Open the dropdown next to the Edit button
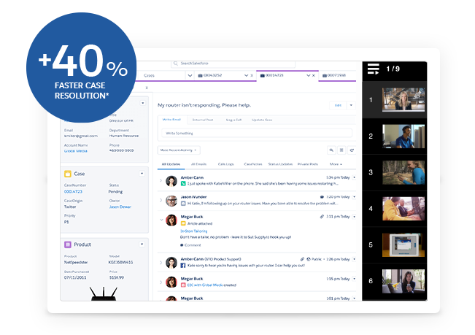Screen dimensions: 475x335 [351, 105]
